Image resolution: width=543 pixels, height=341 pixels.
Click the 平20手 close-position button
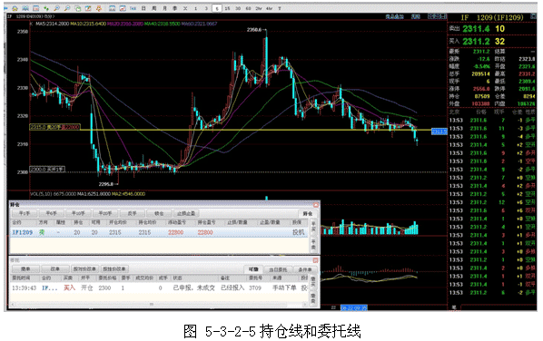coord(105,213)
